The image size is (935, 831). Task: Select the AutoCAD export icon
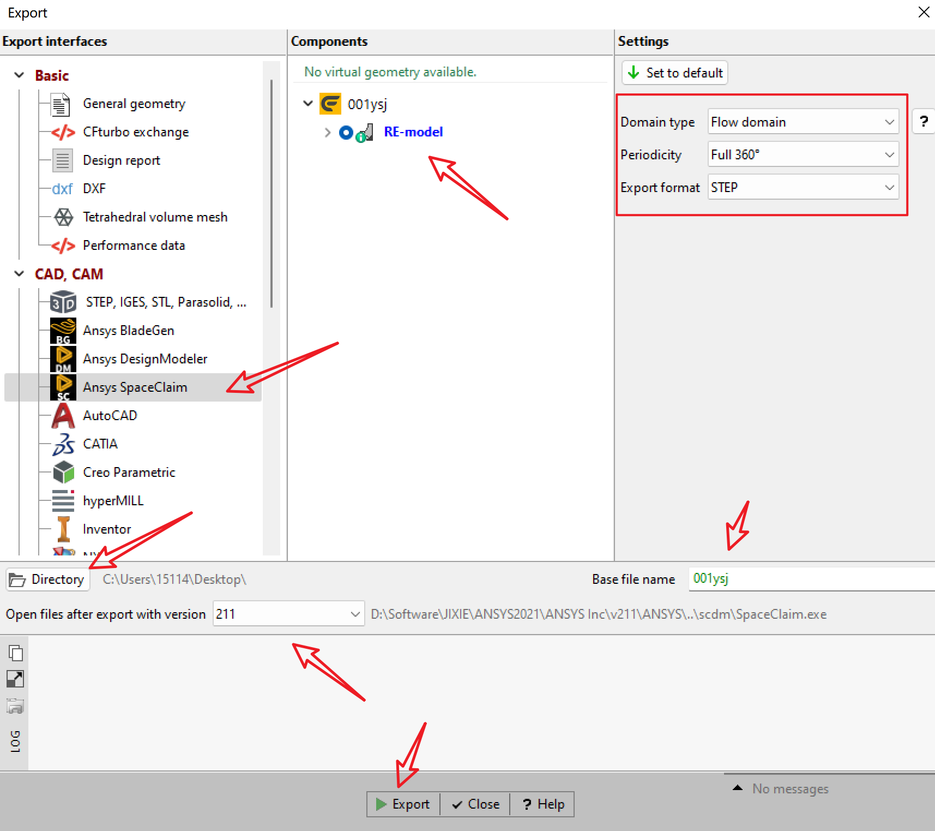coord(63,416)
